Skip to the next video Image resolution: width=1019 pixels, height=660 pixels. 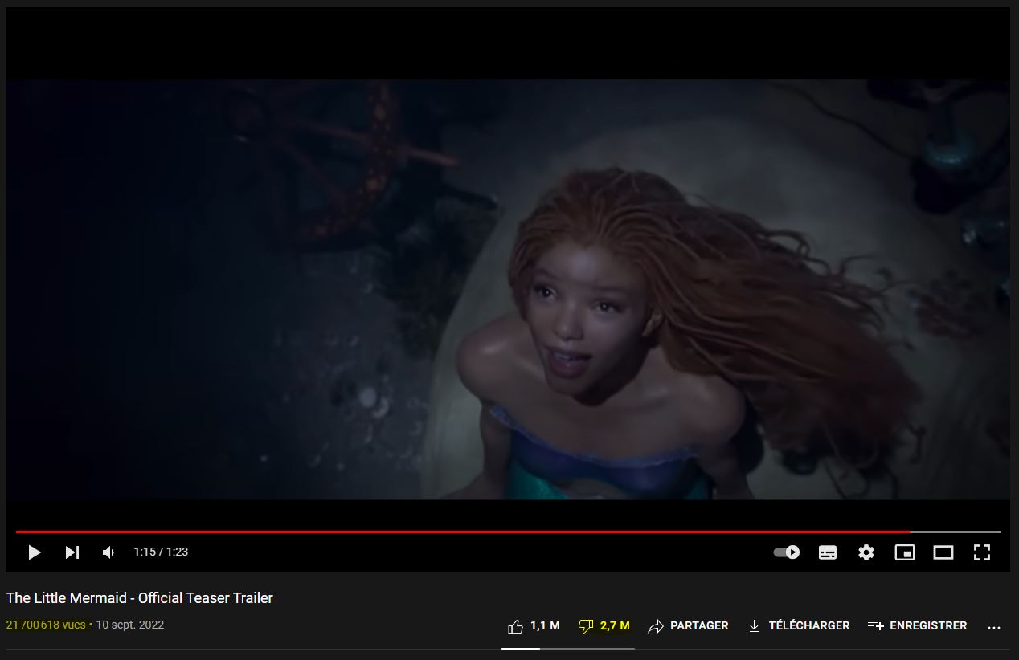[x=72, y=552]
